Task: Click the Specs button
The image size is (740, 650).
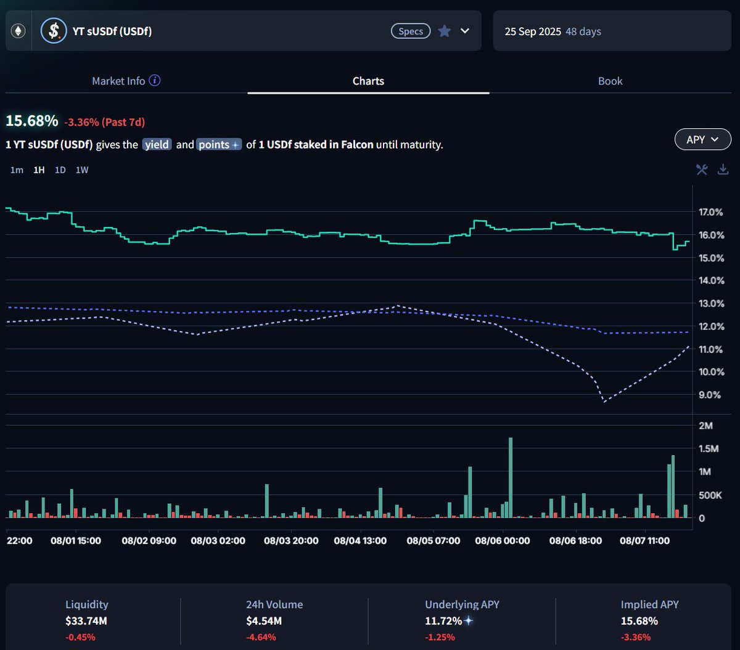Action: click(411, 31)
